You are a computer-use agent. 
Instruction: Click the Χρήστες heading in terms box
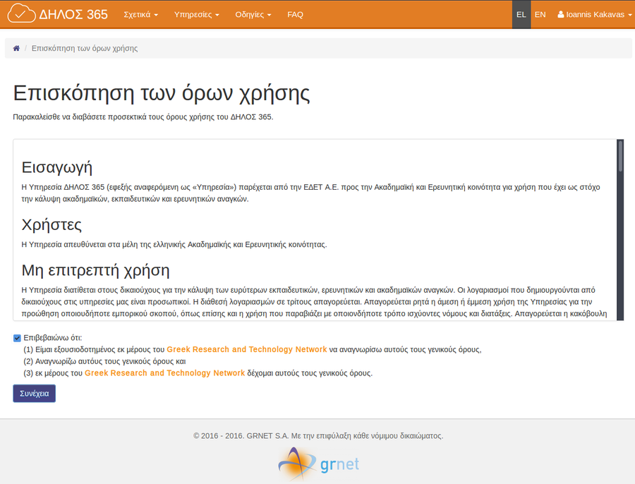52,225
